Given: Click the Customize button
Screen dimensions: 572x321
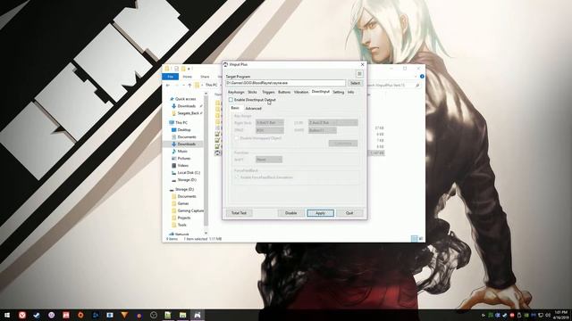Looking at the screenshot, I should click(343, 144).
